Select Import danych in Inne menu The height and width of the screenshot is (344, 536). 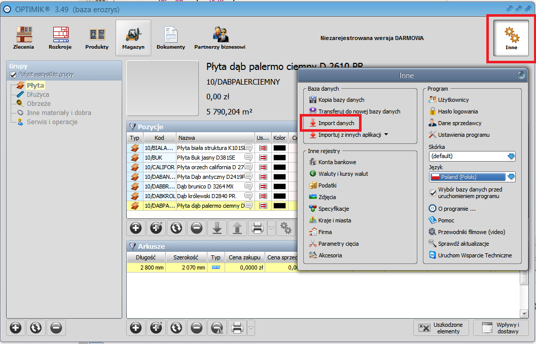tap(336, 123)
